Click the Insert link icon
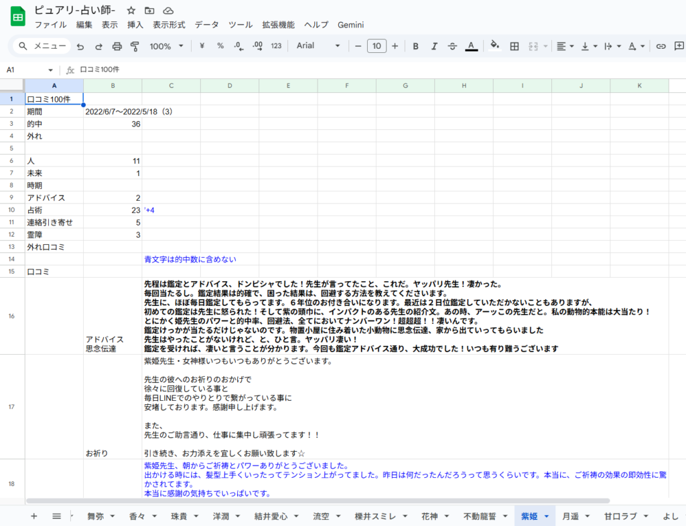This screenshot has width=686, height=526. pos(661,46)
